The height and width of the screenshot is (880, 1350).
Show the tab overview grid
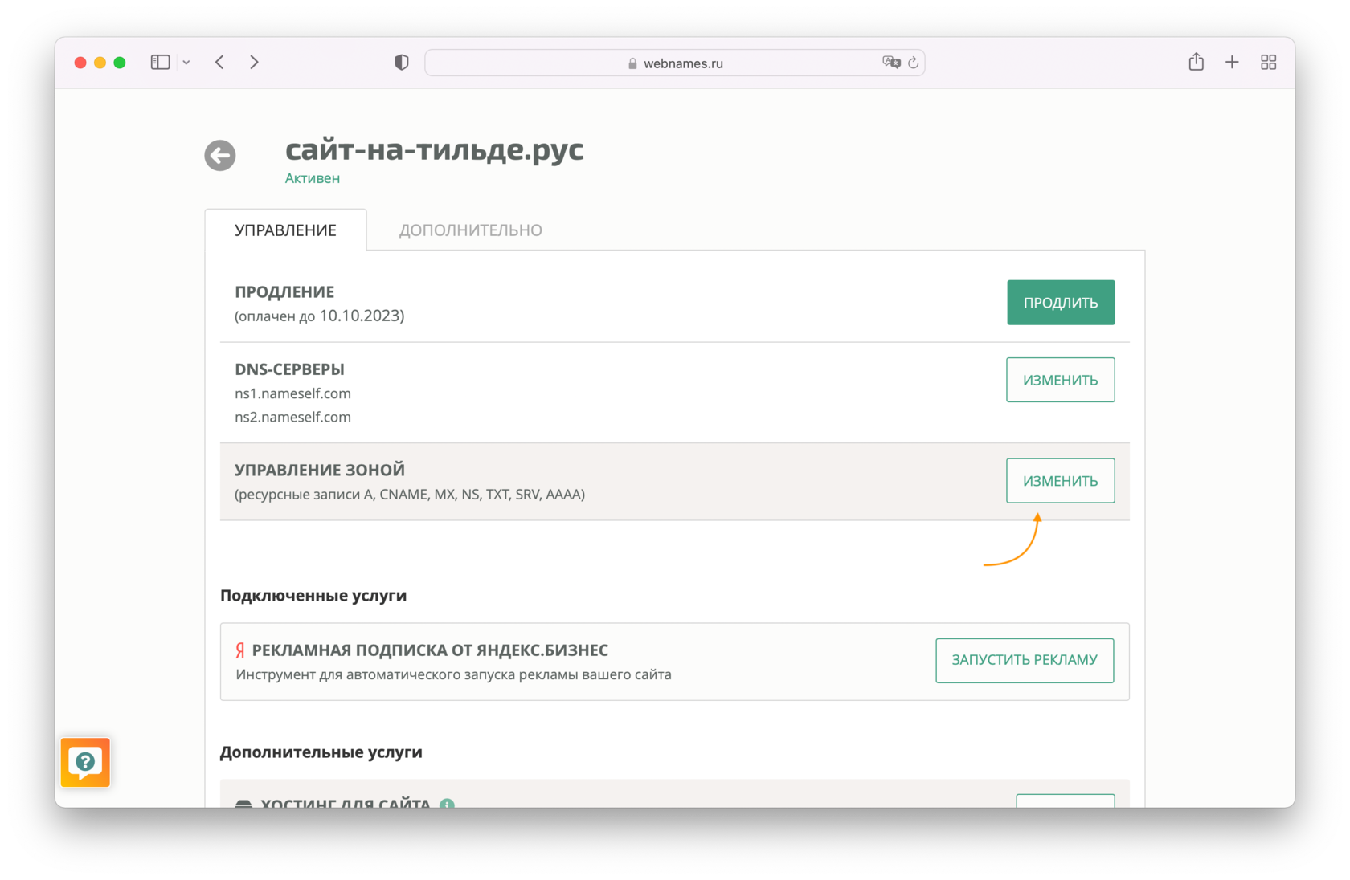(x=1268, y=62)
